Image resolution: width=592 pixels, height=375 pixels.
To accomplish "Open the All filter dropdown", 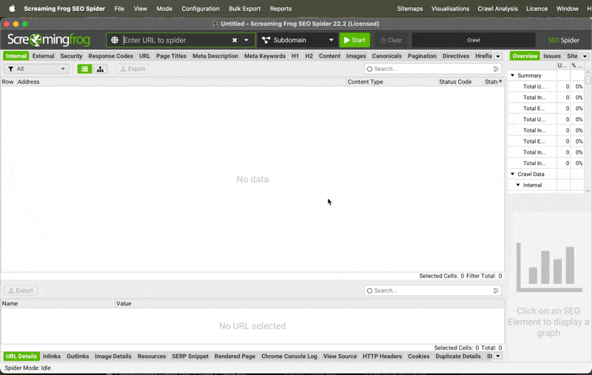I will pos(36,69).
